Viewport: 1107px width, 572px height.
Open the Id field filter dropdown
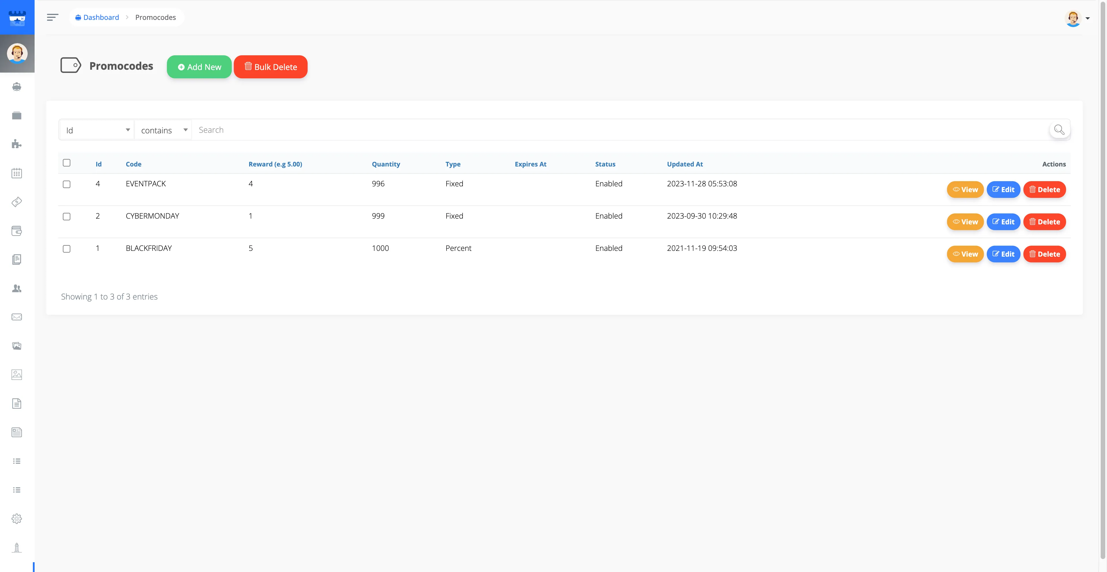97,130
